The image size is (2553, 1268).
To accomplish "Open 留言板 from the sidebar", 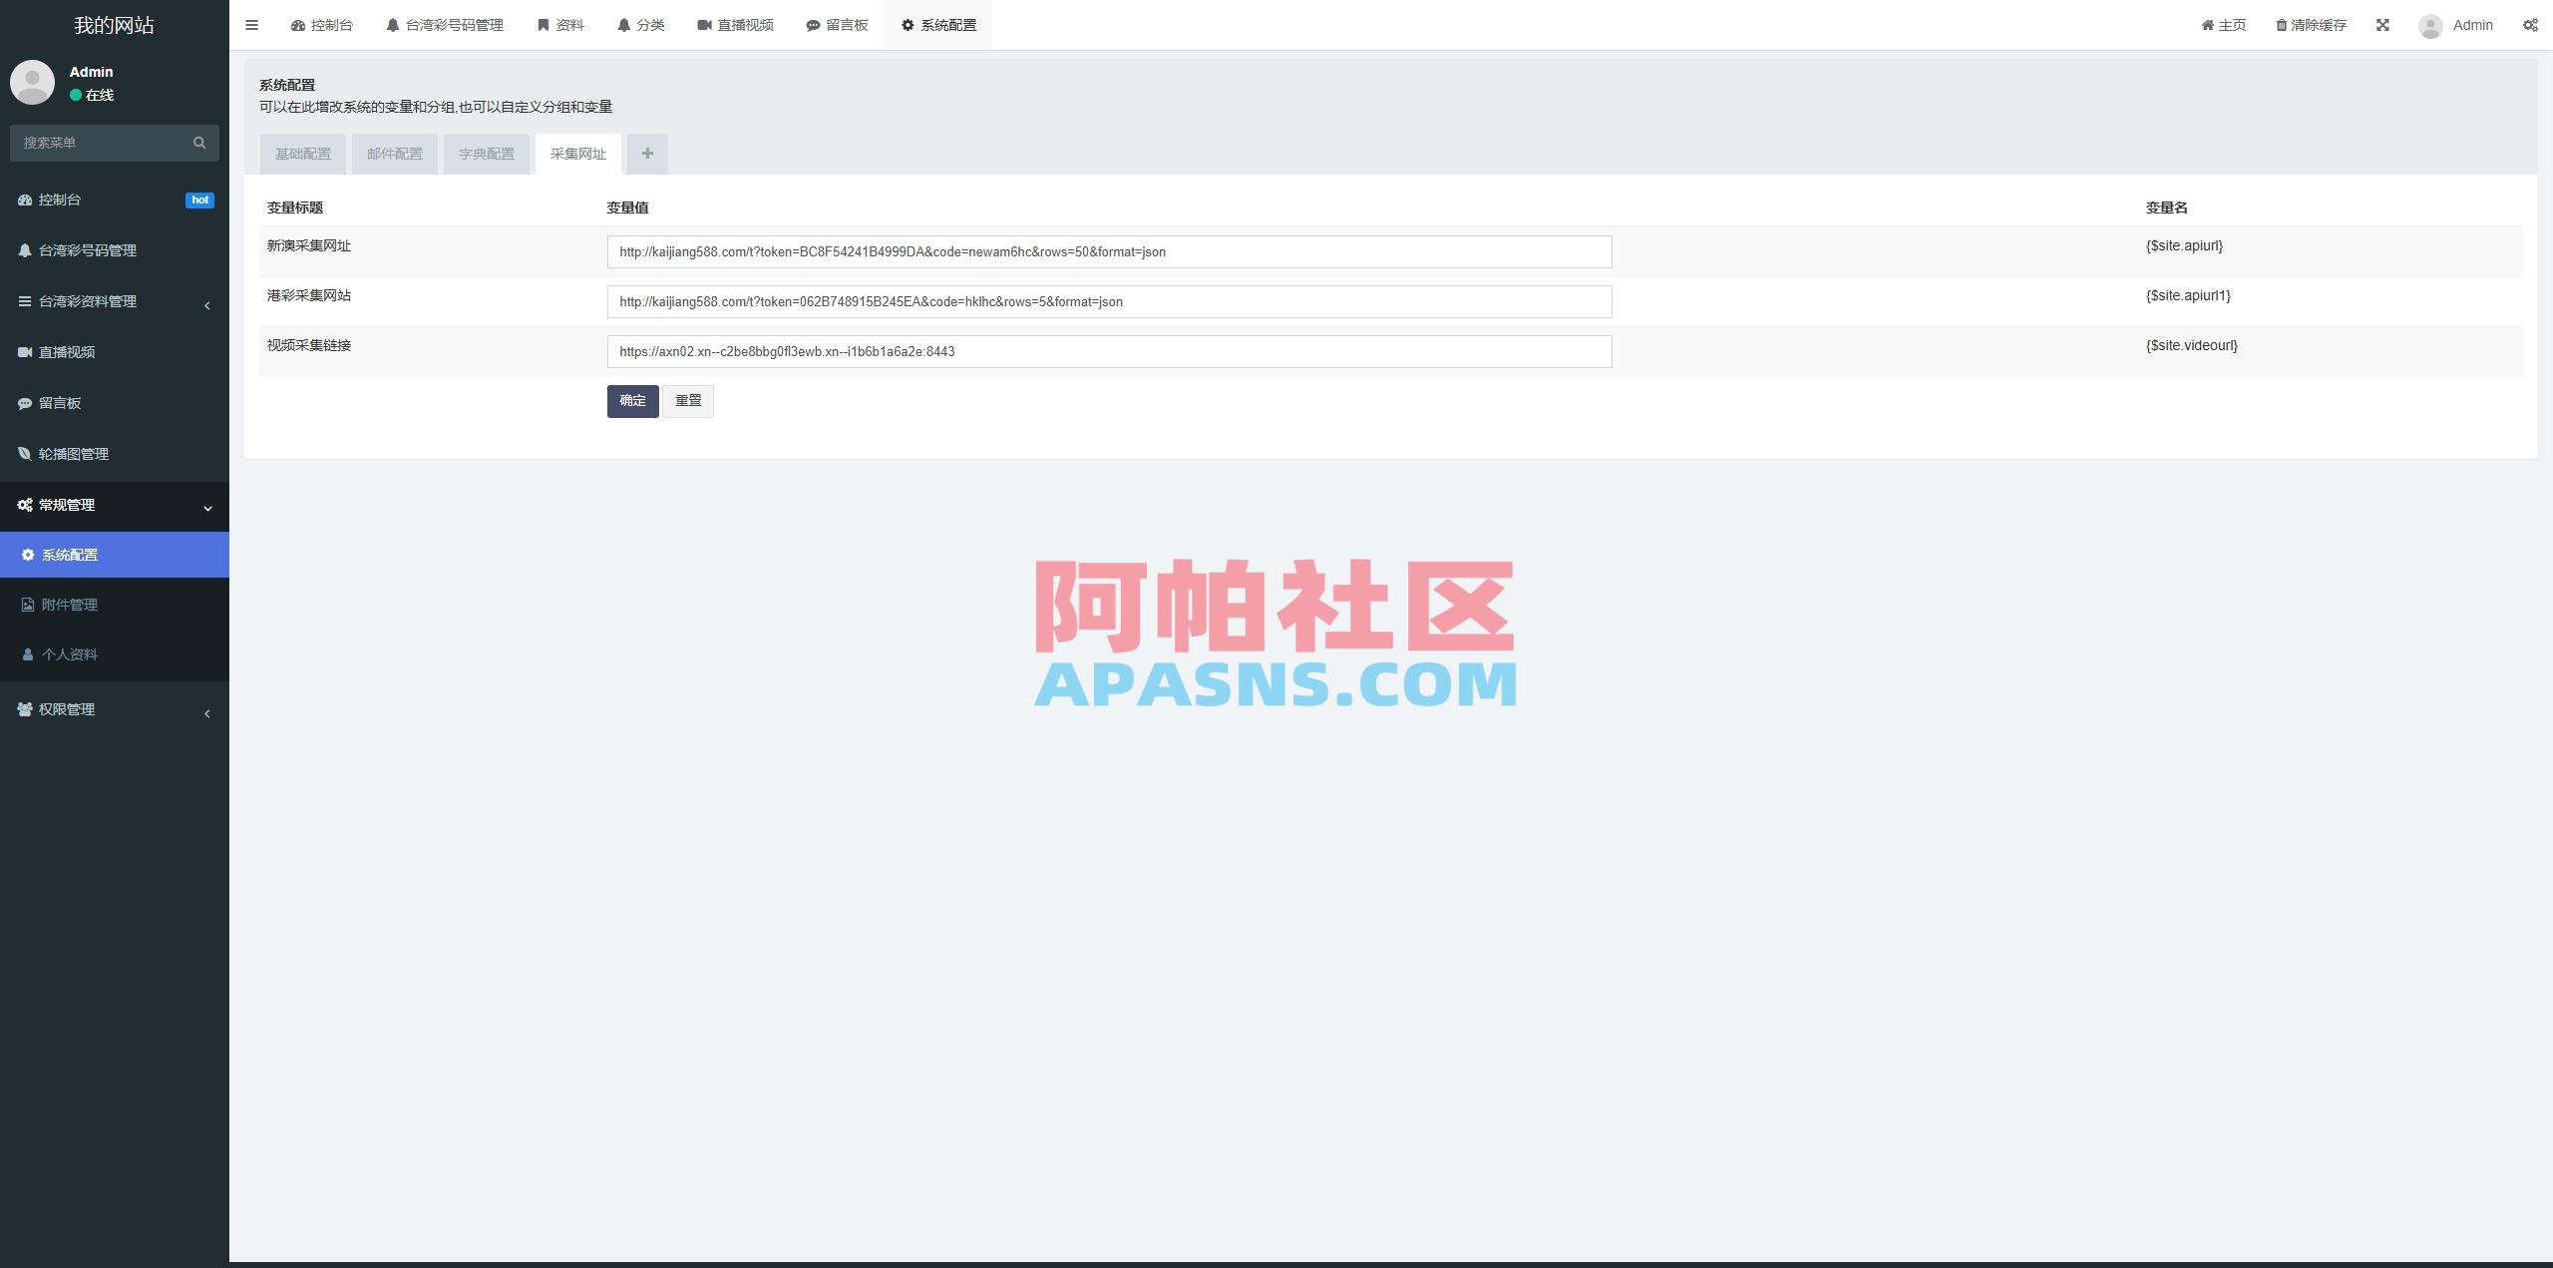I will click(61, 403).
